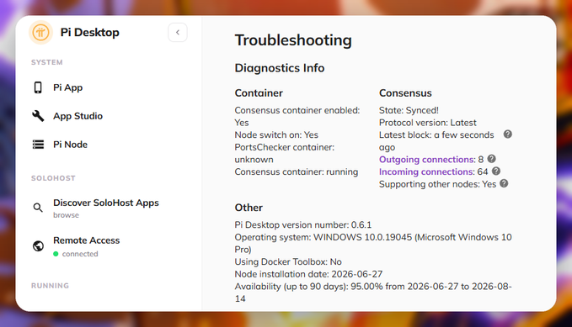Click the magnifier icon for Discover SoloHost Apps
The image size is (572, 327).
tap(38, 208)
